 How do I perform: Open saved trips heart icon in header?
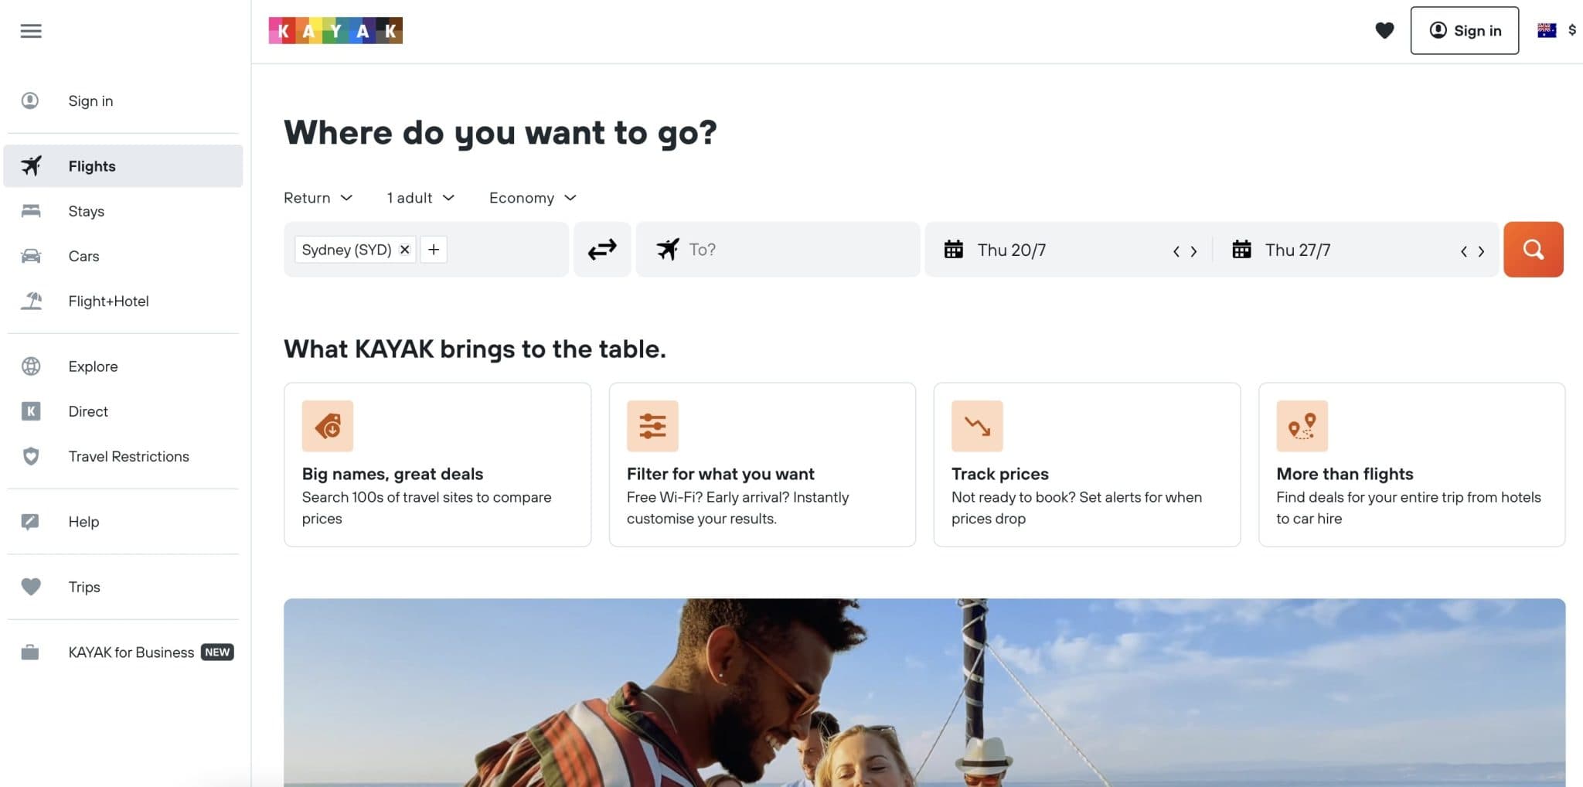coord(1384,30)
